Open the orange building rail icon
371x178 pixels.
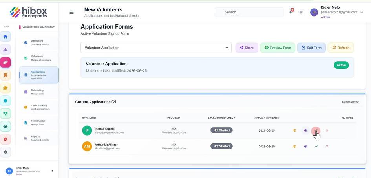[5, 75]
